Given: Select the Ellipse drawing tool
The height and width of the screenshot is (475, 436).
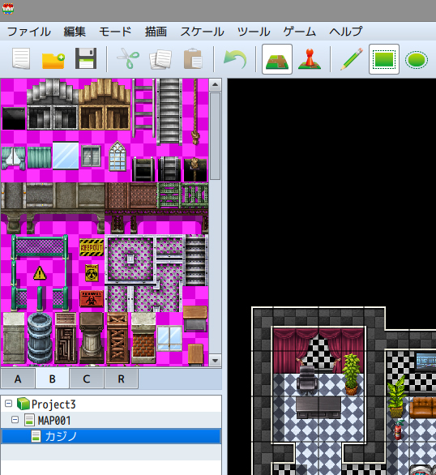Looking at the screenshot, I should (417, 60).
